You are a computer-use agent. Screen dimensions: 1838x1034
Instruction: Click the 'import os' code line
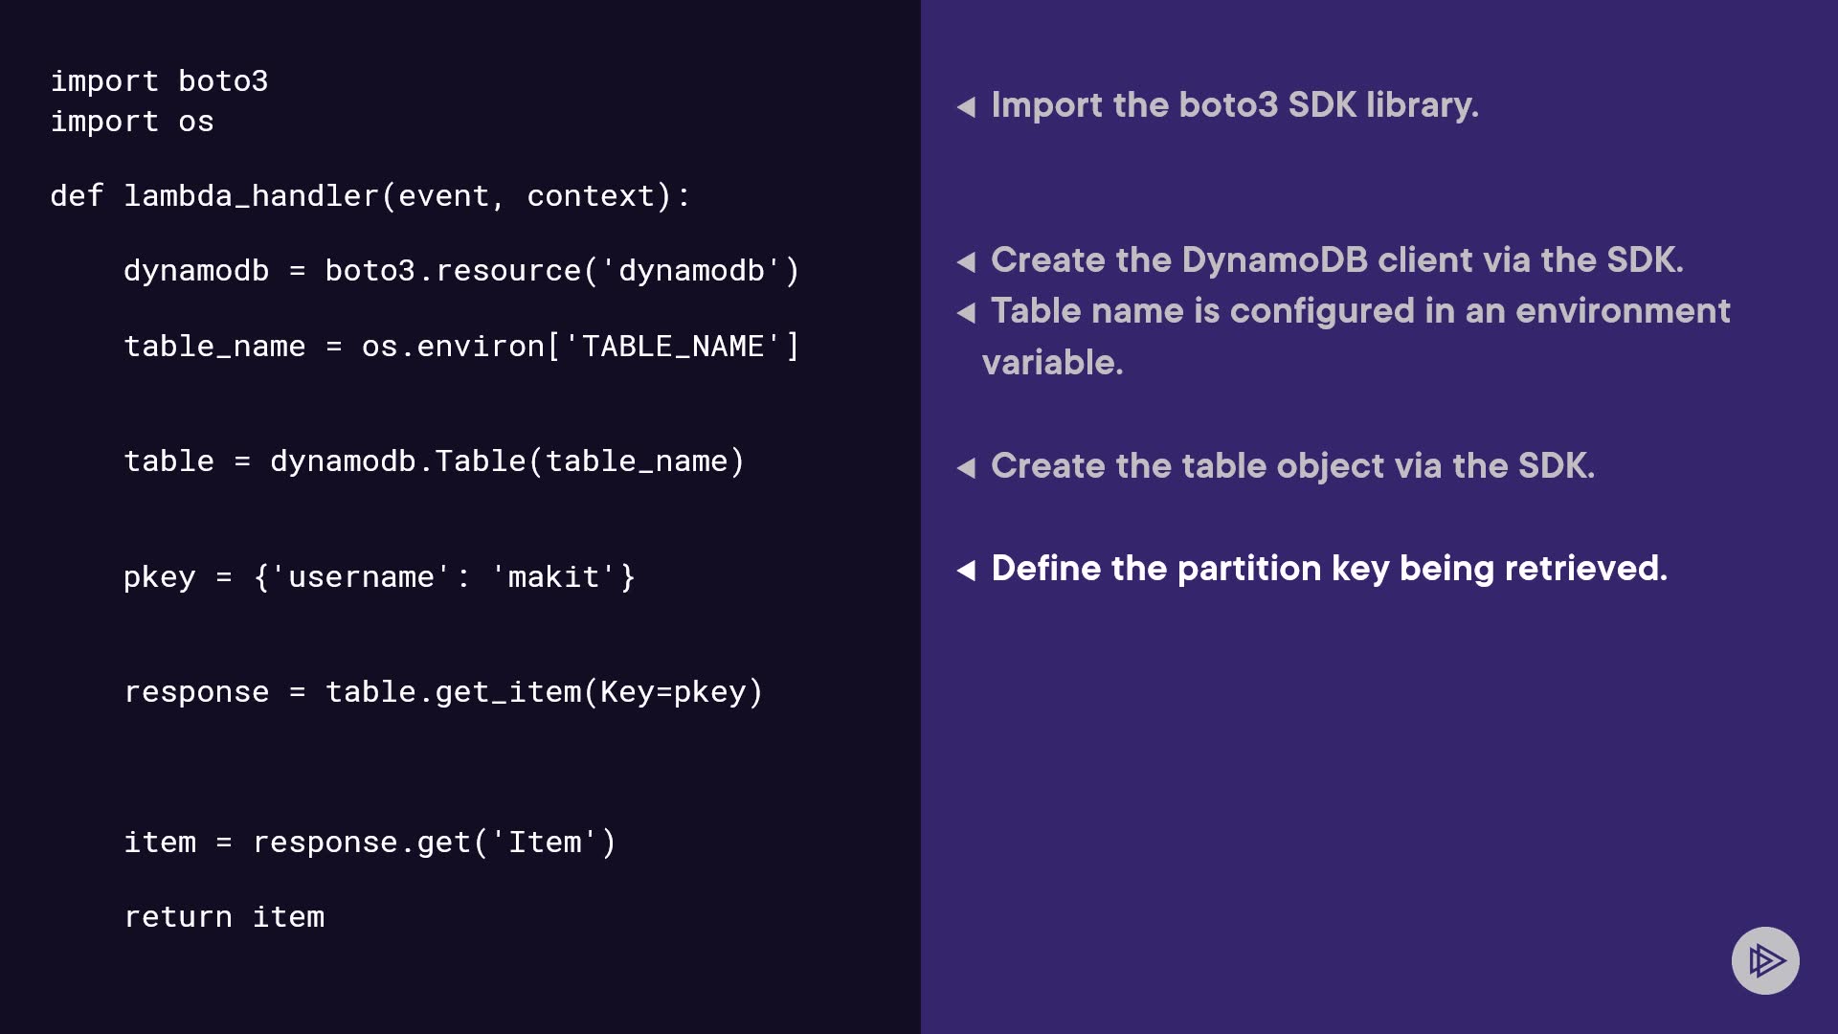point(132,122)
